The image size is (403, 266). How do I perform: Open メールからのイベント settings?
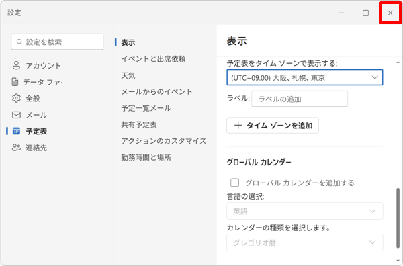[156, 92]
